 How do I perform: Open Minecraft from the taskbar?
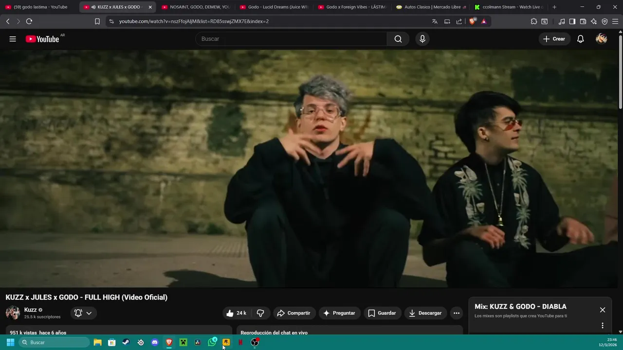pyautogui.click(x=183, y=342)
